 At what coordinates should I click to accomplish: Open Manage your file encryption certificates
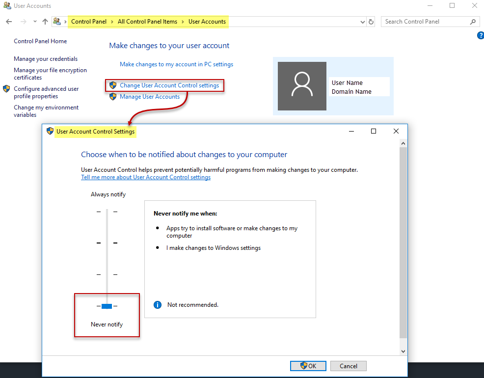coord(50,74)
